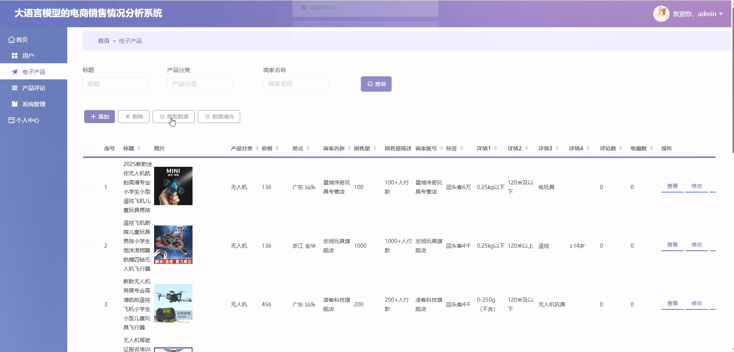
Task: Click the admin avatar picture
Action: pyautogui.click(x=661, y=14)
